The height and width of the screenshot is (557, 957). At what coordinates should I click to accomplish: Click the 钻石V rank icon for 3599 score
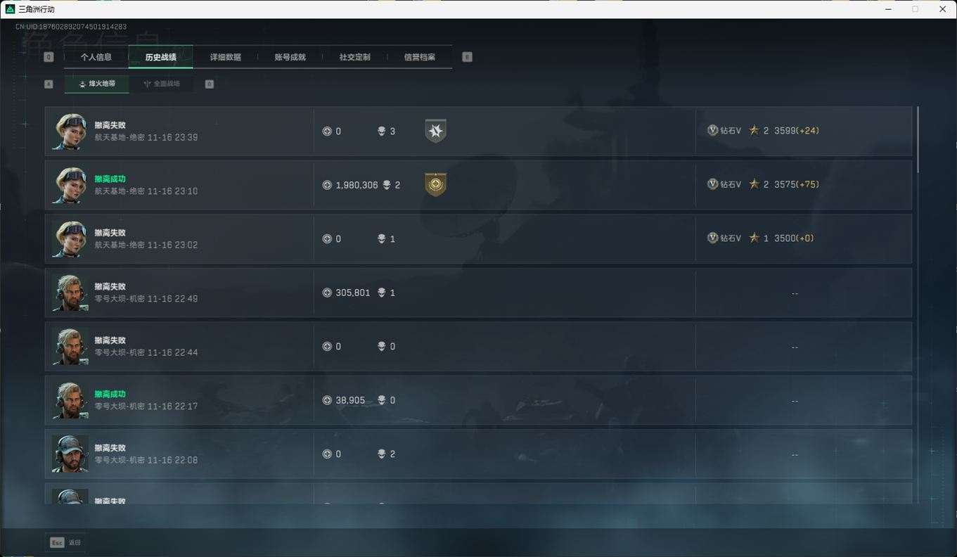712,130
